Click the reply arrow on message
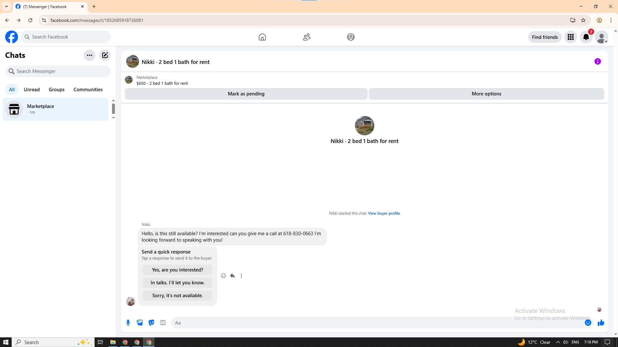 pyautogui.click(x=232, y=276)
